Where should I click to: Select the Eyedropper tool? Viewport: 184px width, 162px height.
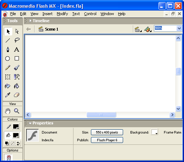click(x=8, y=95)
